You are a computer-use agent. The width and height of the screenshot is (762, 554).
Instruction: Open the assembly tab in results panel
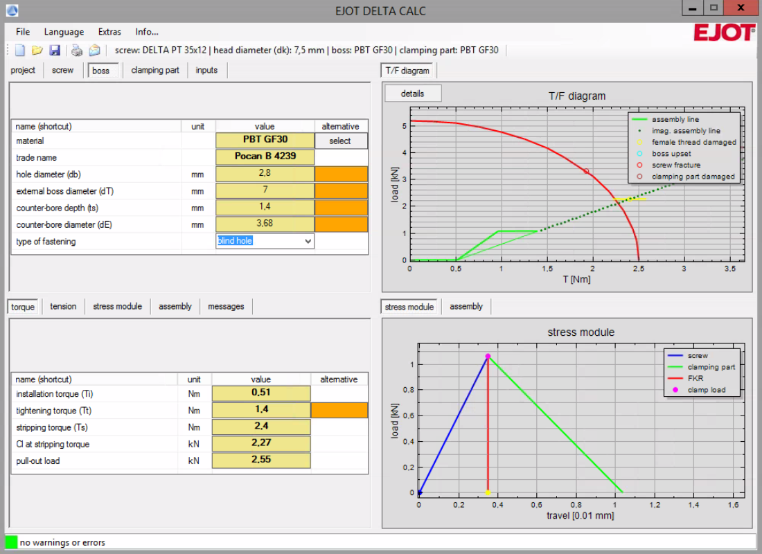pos(175,307)
